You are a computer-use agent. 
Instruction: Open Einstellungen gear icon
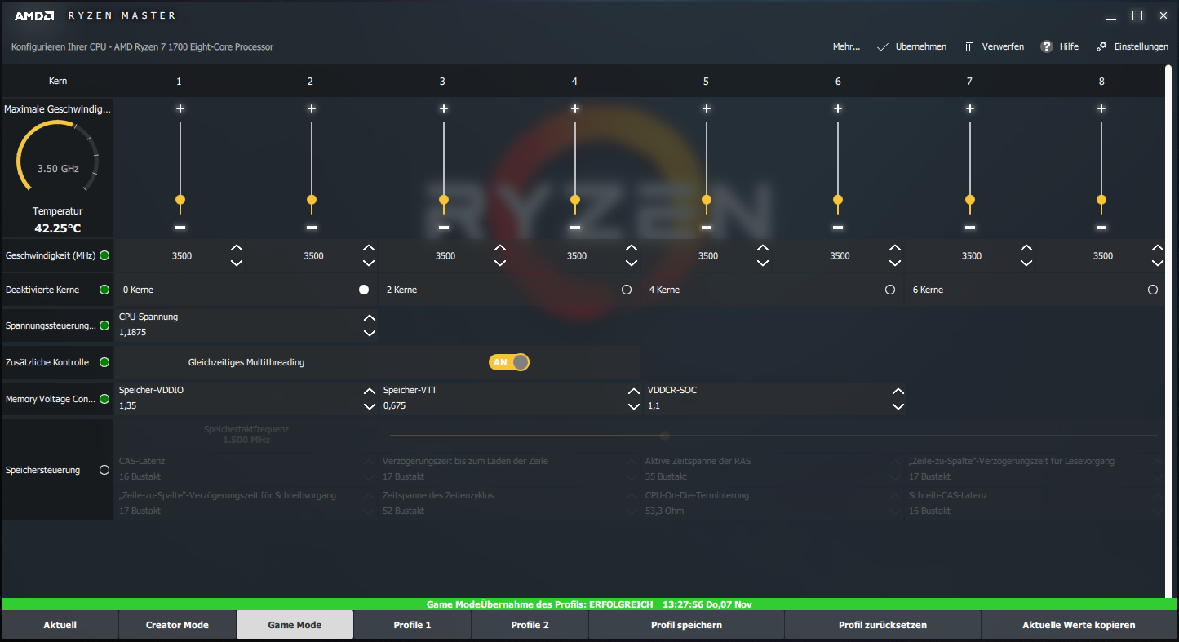tap(1101, 46)
